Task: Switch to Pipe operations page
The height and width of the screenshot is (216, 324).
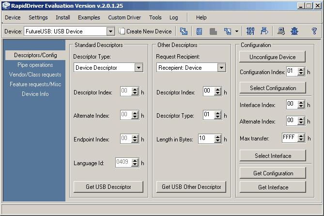Action: (x=35, y=65)
